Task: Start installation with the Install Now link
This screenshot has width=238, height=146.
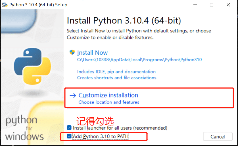Action: [x=92, y=53]
